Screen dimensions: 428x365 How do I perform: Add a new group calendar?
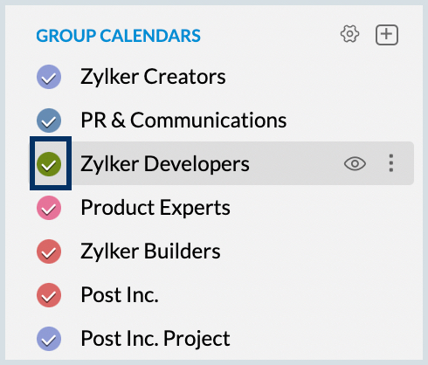[387, 35]
